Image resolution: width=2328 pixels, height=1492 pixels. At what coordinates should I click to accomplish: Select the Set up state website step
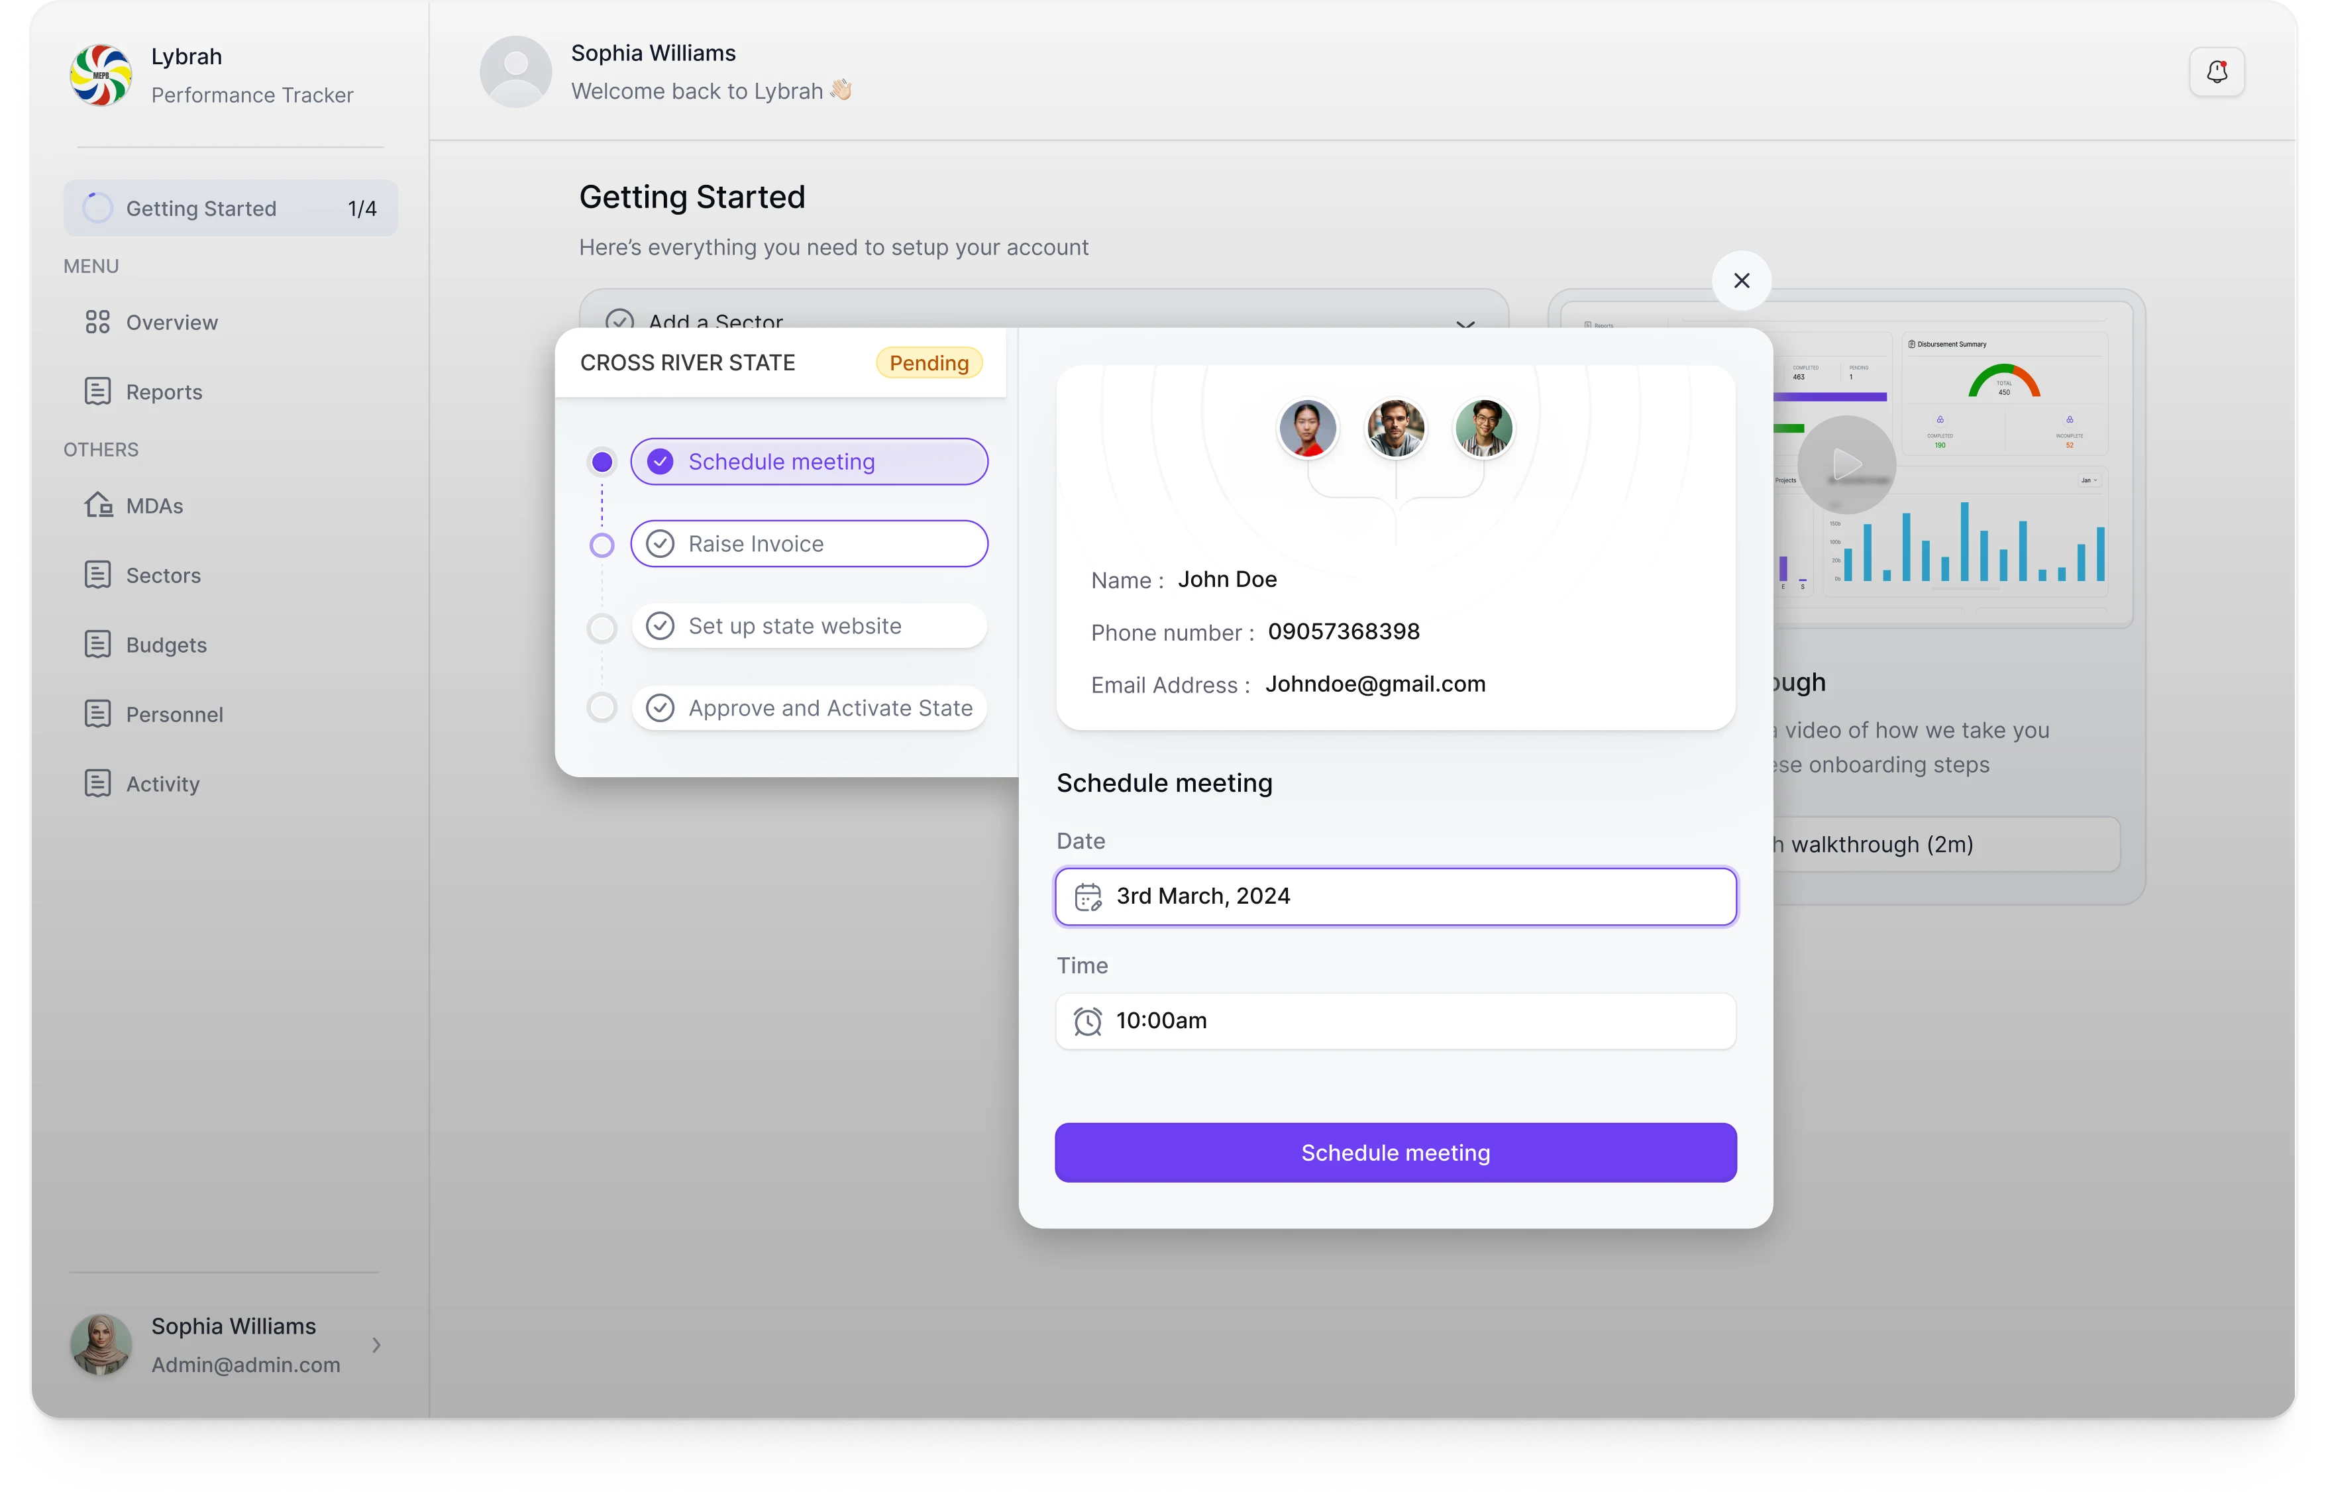tap(809, 627)
